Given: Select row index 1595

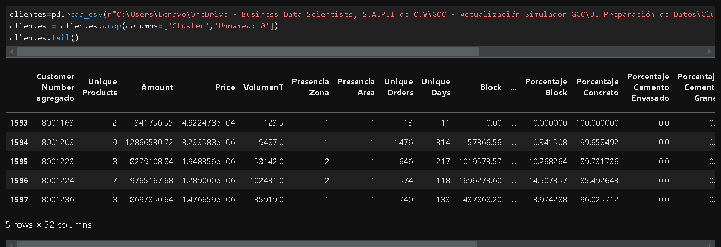Looking at the screenshot, I should 19,162.
